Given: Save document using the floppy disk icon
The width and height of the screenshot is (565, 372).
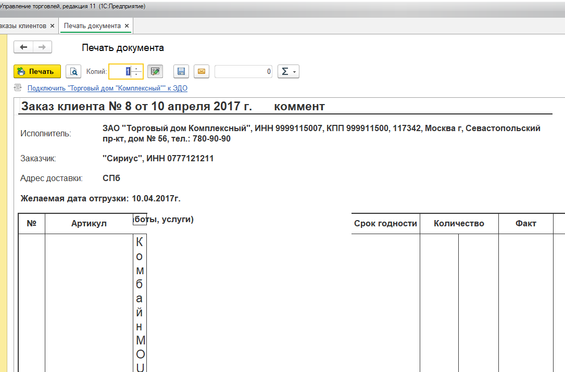Looking at the screenshot, I should click(x=181, y=71).
